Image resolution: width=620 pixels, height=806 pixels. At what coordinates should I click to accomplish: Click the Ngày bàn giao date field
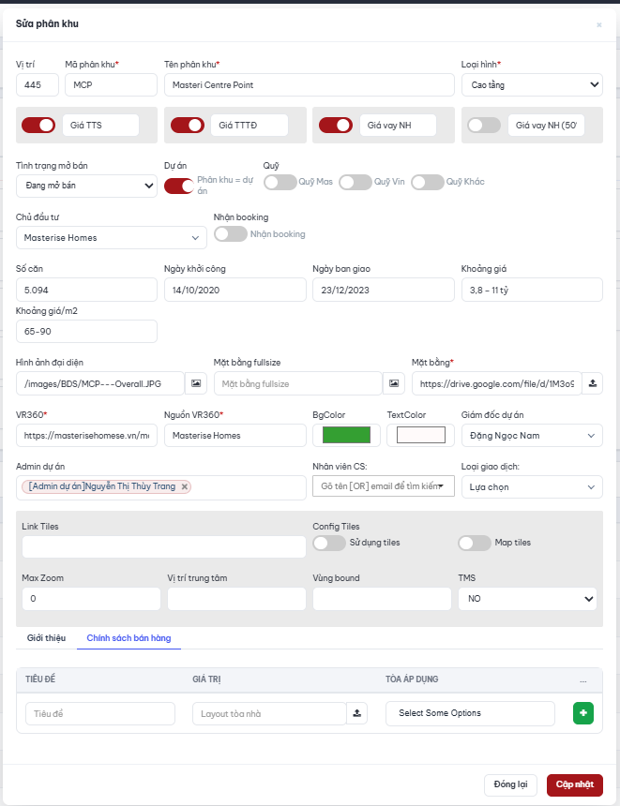pyautogui.click(x=384, y=290)
